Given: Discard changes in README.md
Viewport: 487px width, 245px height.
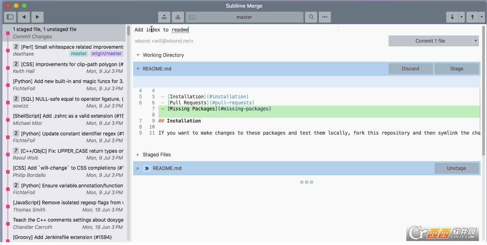Looking at the screenshot, I should click(410, 69).
